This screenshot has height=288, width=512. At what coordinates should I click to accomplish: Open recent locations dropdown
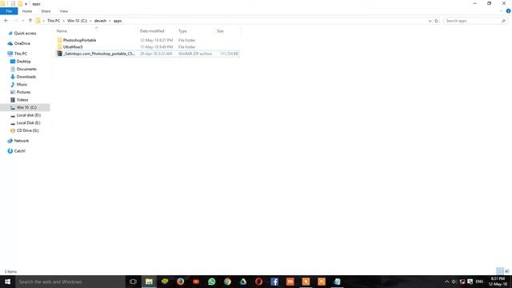point(23,21)
